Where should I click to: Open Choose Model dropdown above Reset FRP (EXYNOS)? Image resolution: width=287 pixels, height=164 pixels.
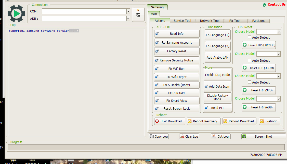point(279,32)
